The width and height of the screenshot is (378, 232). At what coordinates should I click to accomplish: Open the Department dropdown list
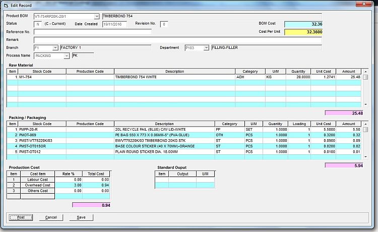(x=206, y=48)
